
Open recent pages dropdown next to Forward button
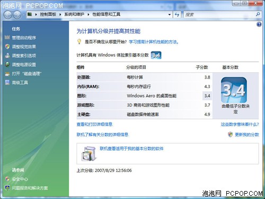(23, 15)
